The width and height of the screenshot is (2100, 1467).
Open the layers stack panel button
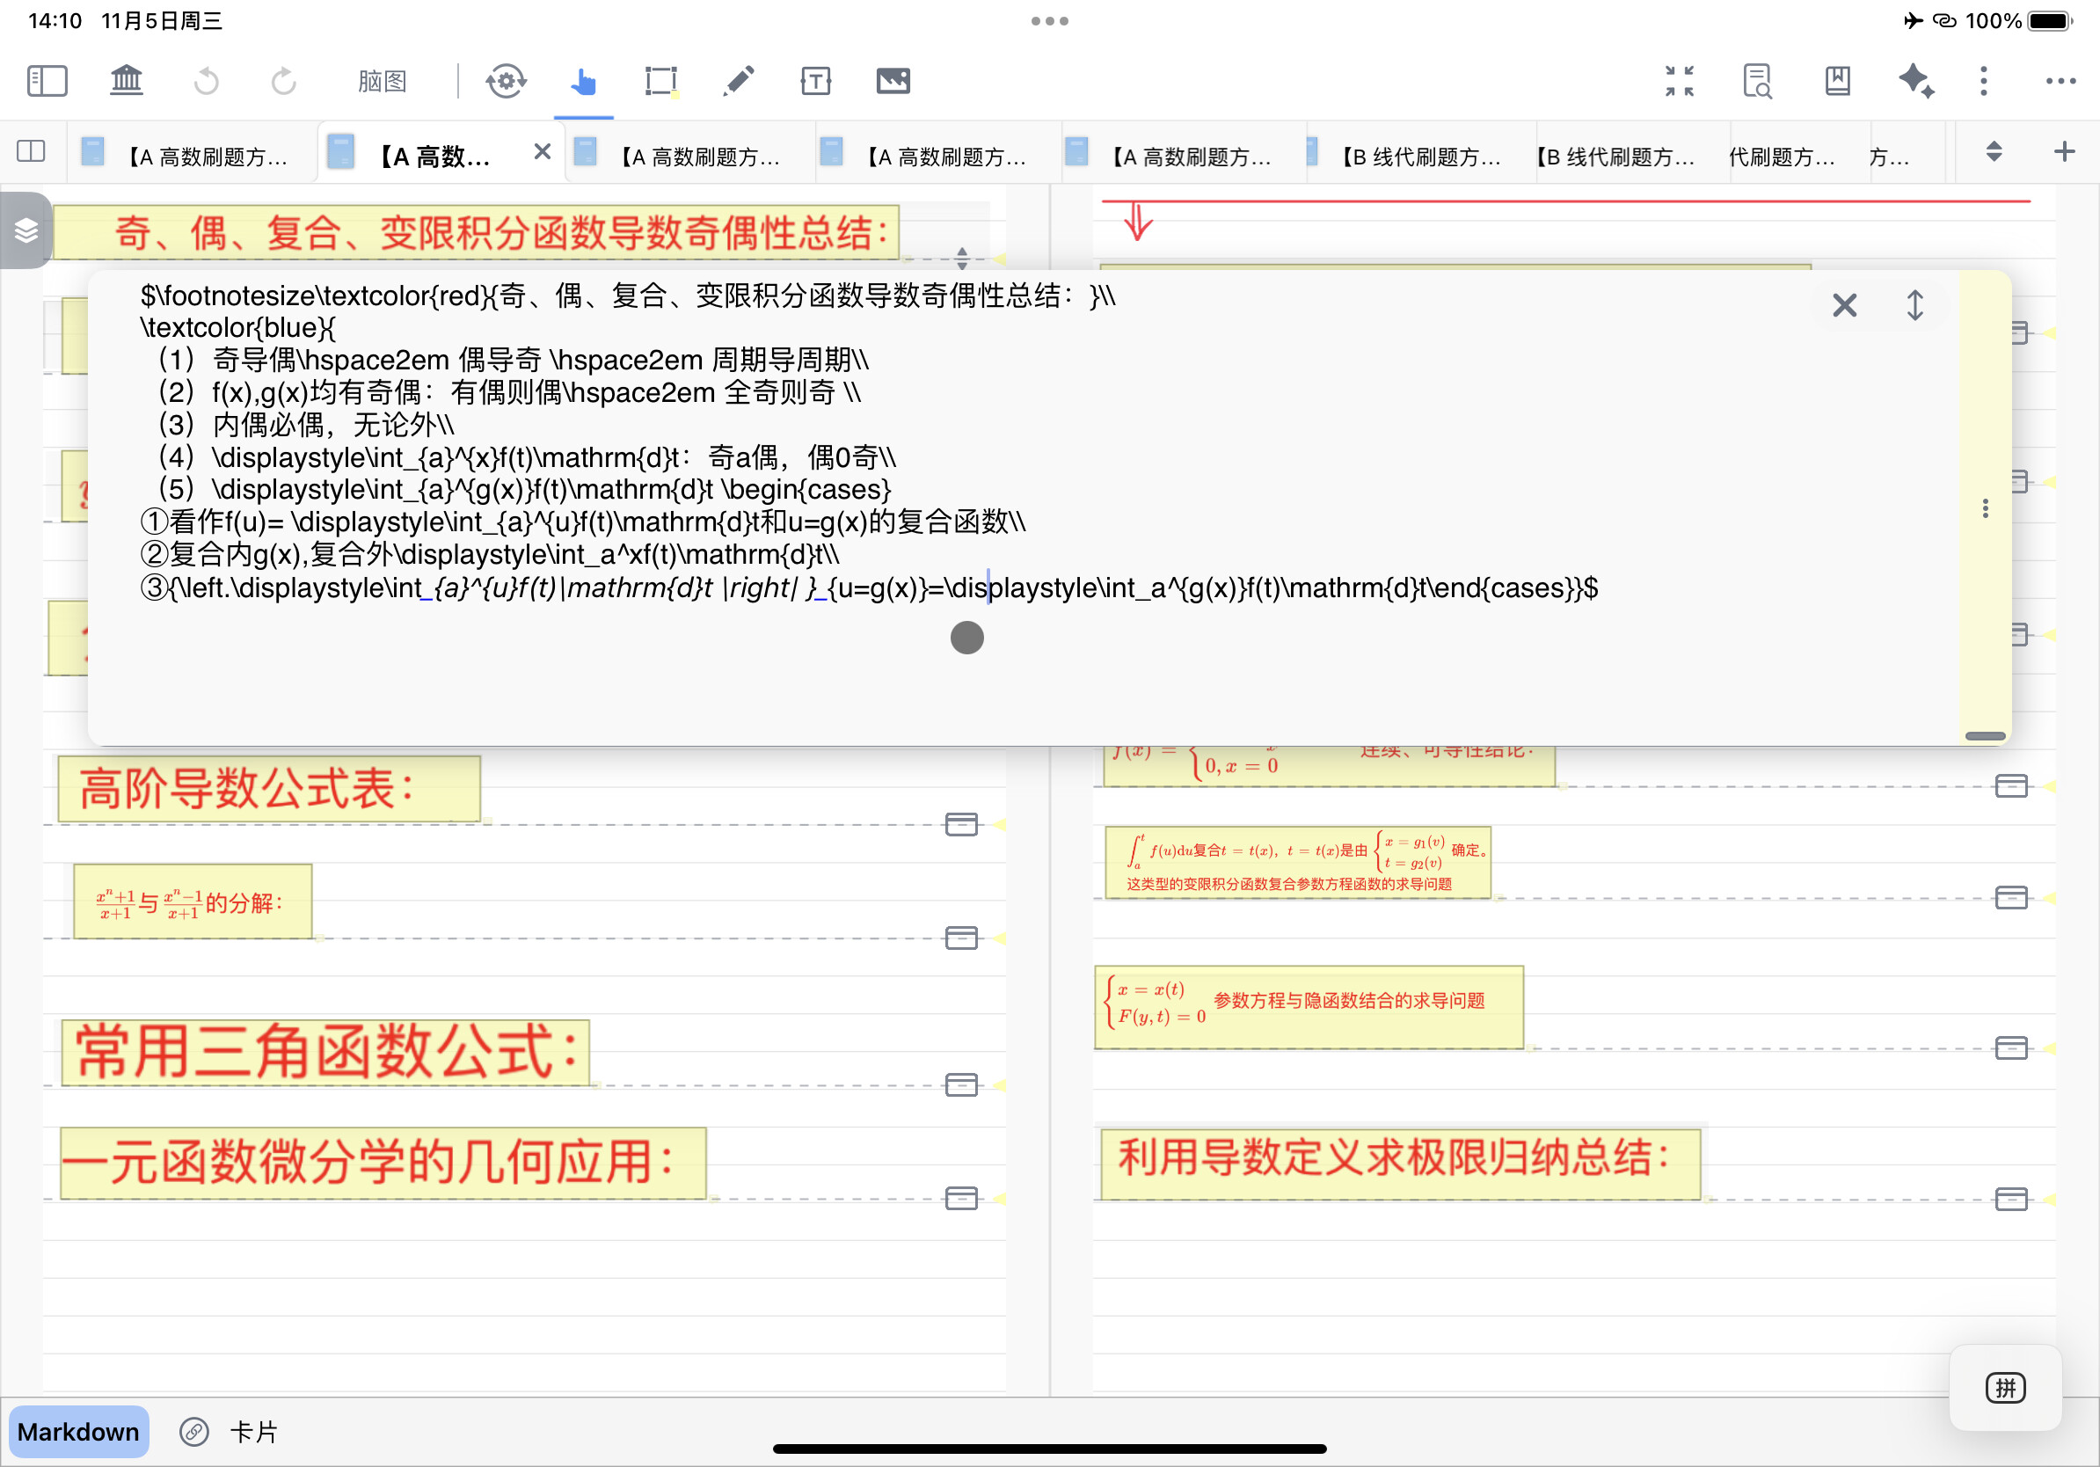point(26,230)
